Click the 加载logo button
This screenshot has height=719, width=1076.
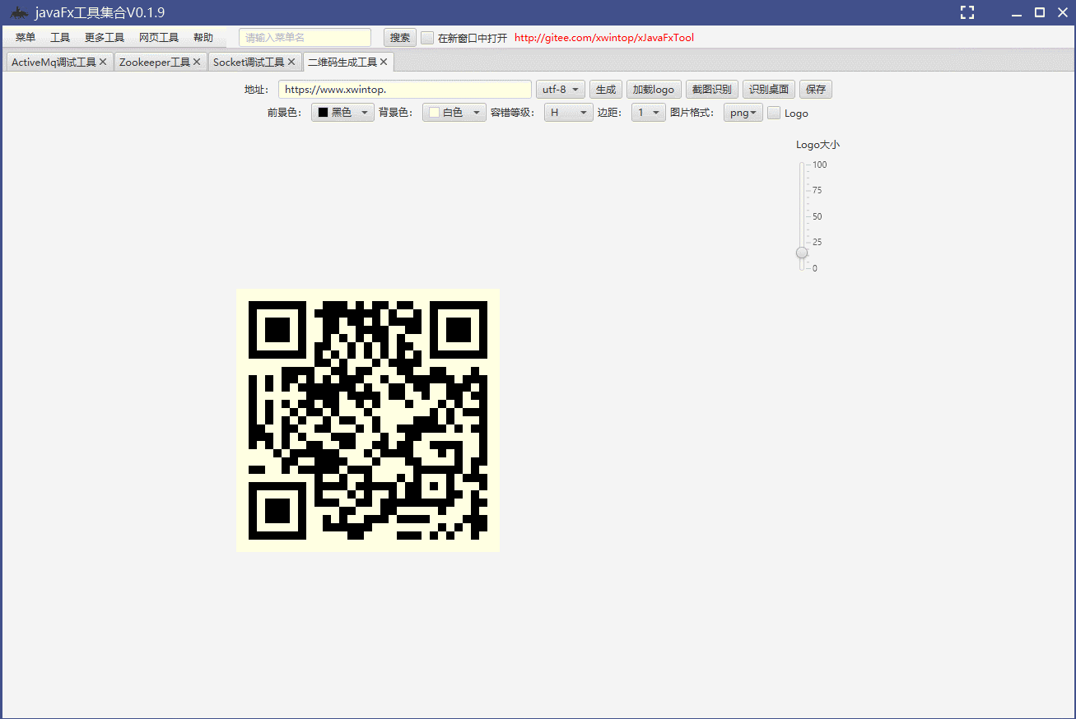pos(654,89)
